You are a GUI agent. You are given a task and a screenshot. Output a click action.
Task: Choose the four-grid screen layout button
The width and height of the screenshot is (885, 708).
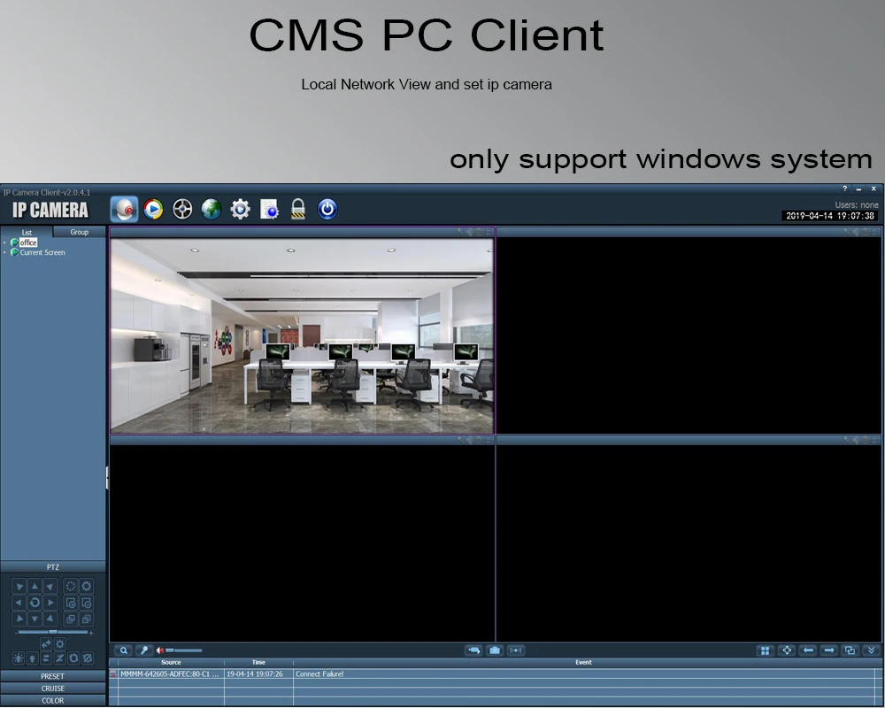pos(765,650)
